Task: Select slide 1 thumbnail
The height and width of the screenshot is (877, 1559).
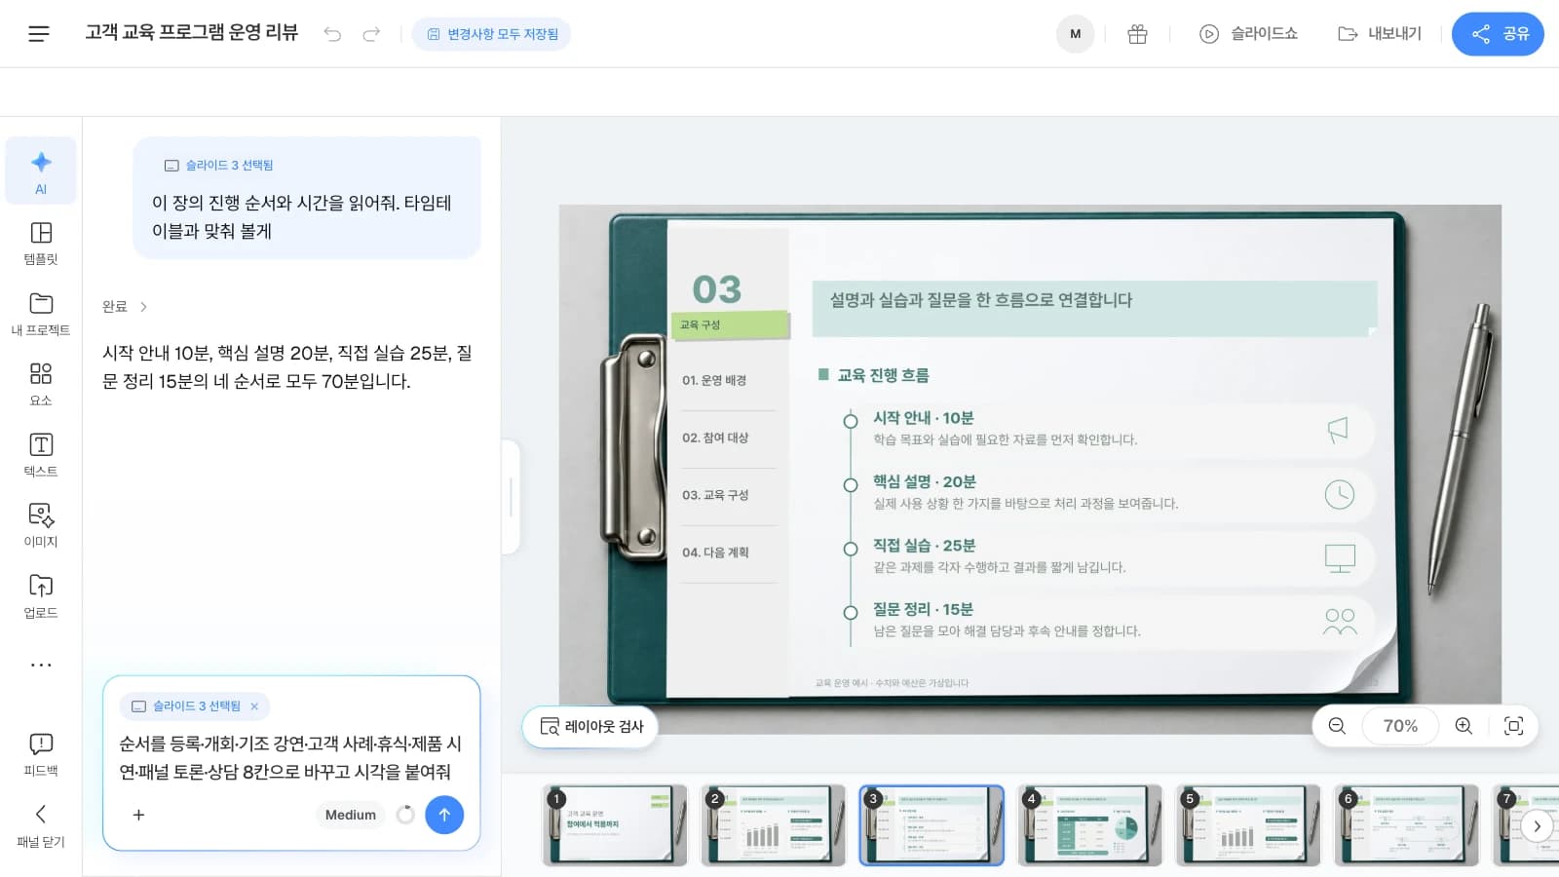Action: point(615,825)
